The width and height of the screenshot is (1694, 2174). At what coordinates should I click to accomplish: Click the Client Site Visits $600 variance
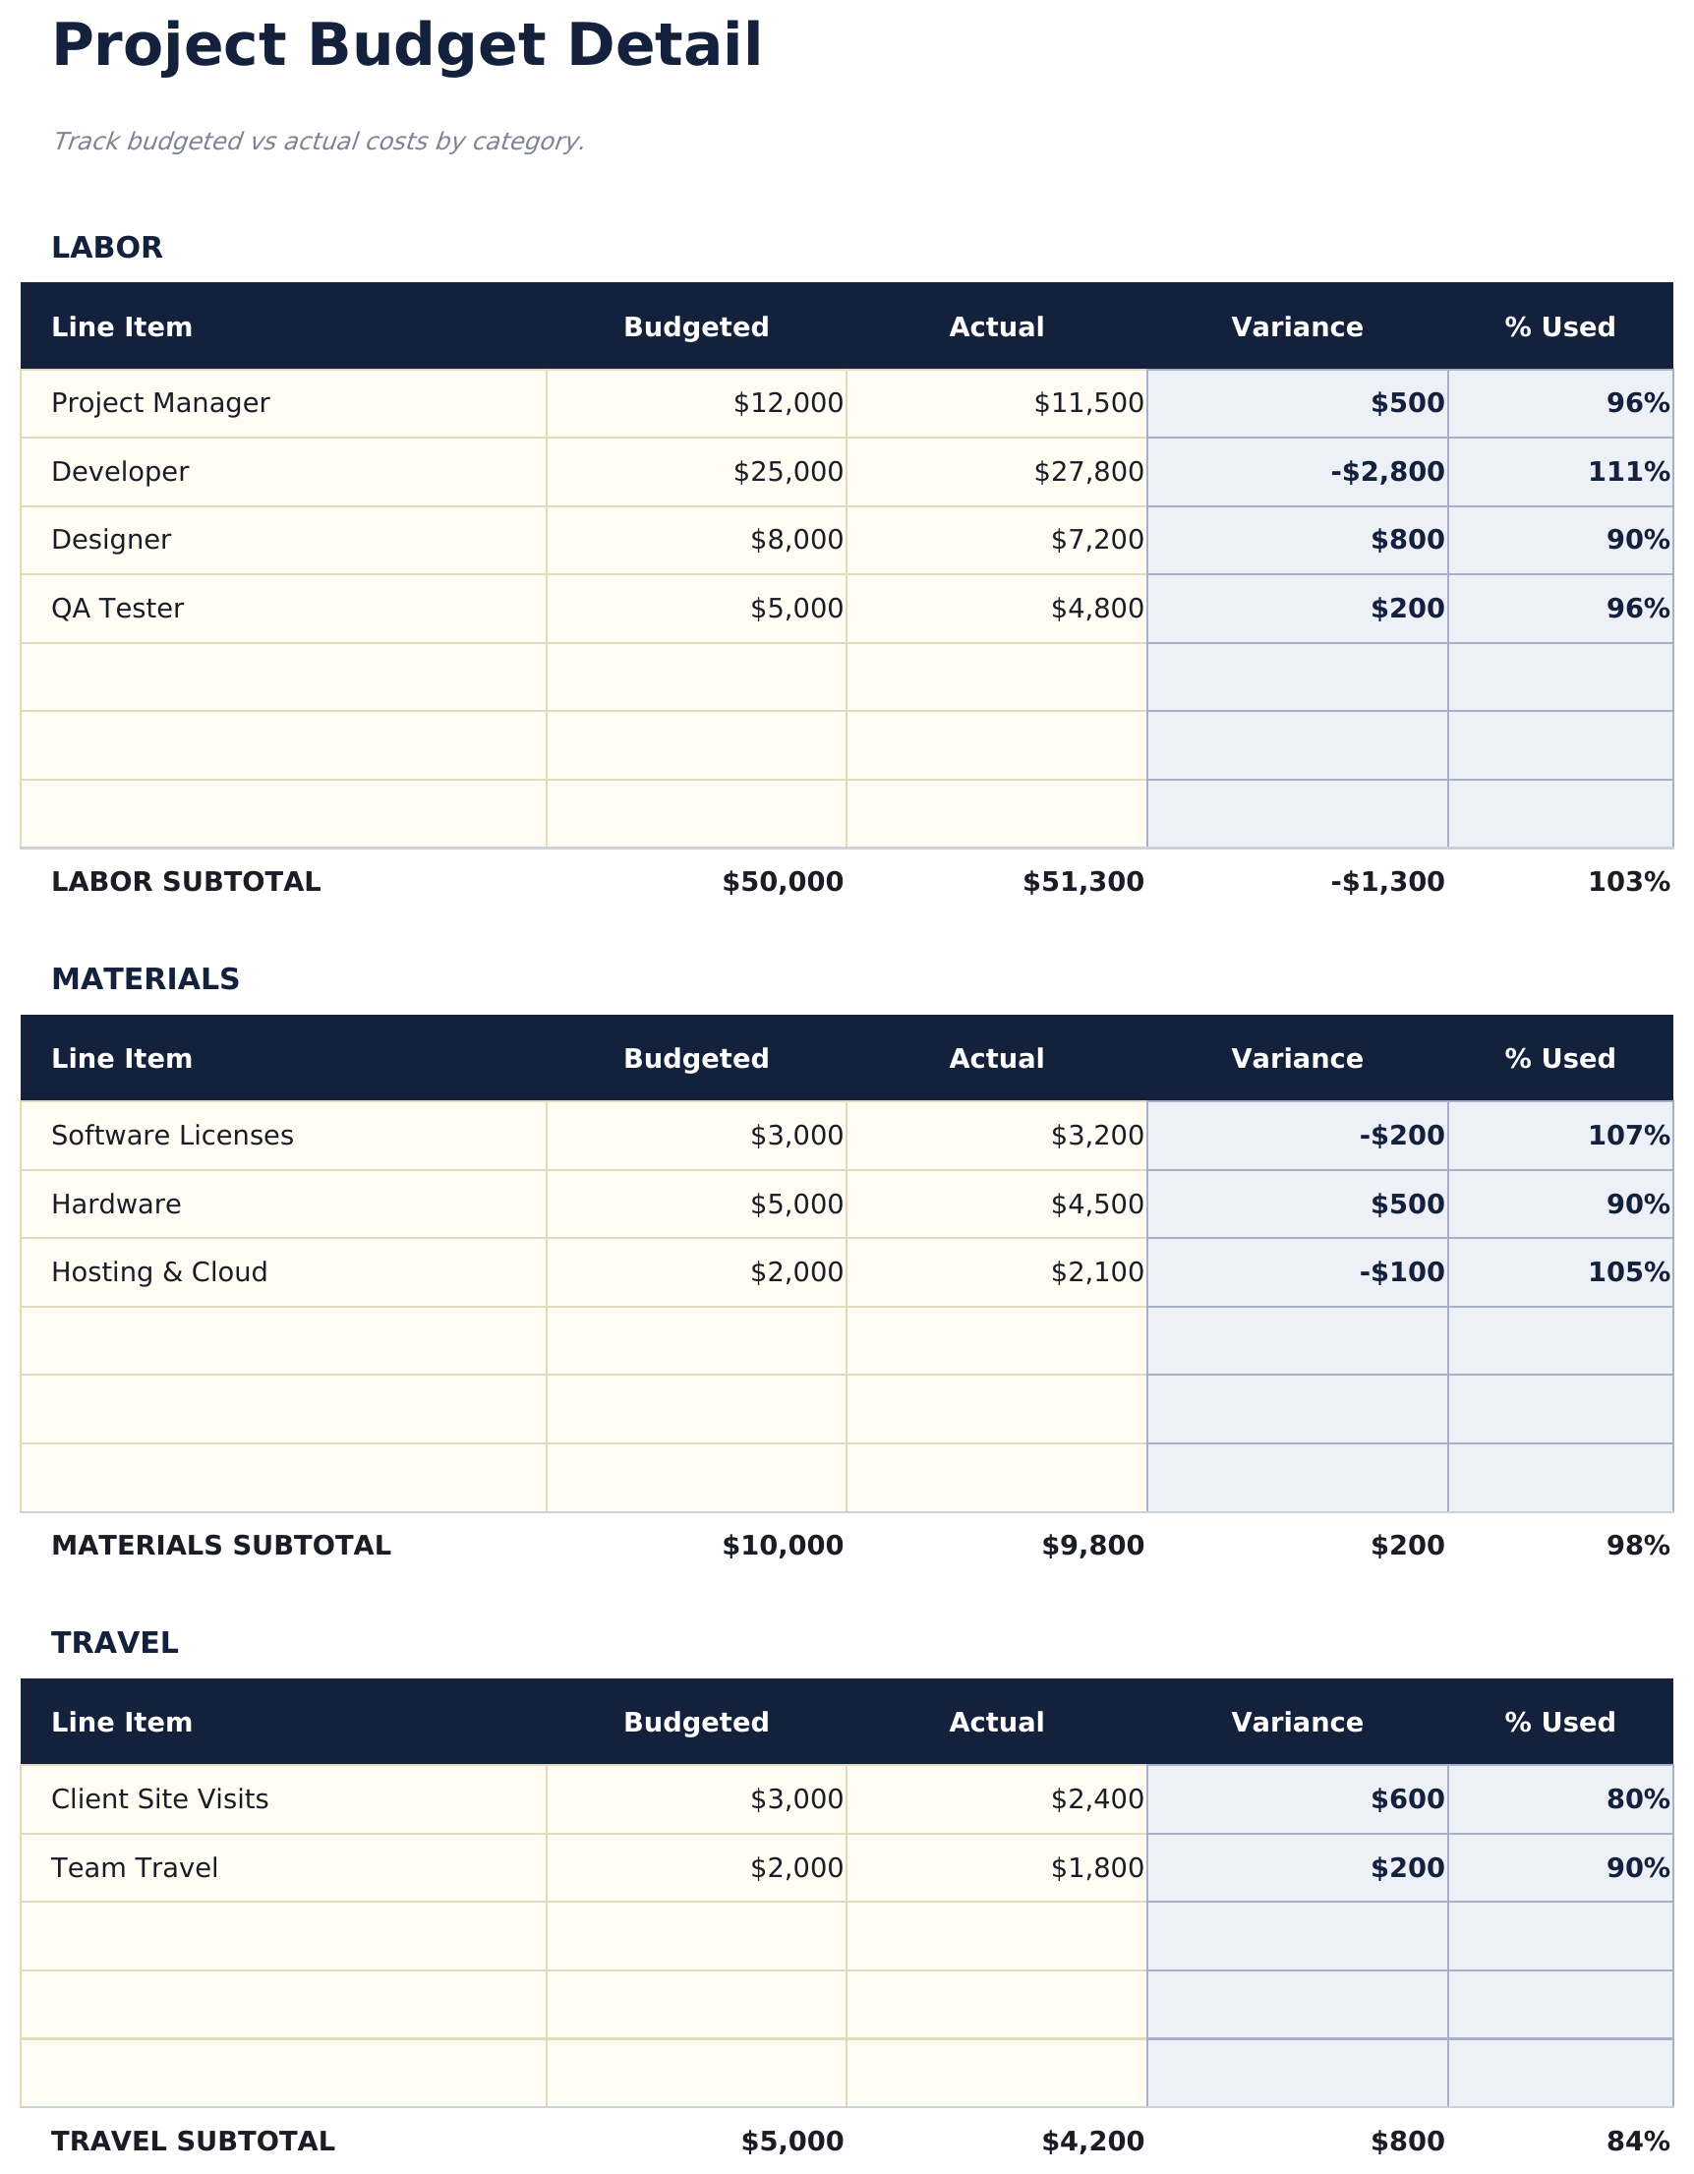click(1297, 1799)
